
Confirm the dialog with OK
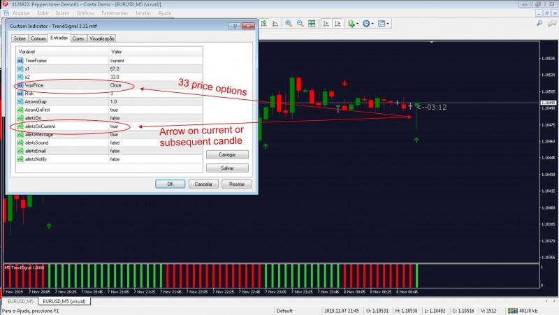[x=170, y=184]
